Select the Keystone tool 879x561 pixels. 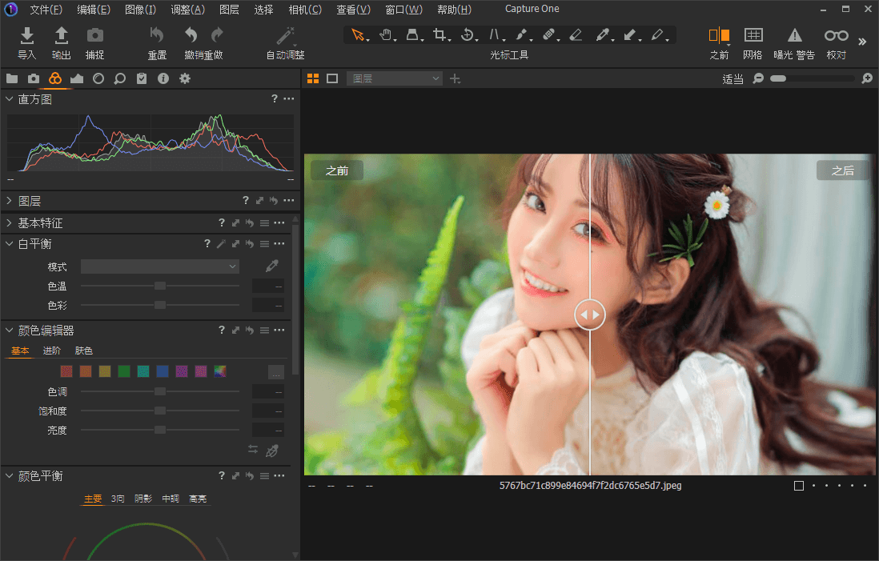coord(412,34)
